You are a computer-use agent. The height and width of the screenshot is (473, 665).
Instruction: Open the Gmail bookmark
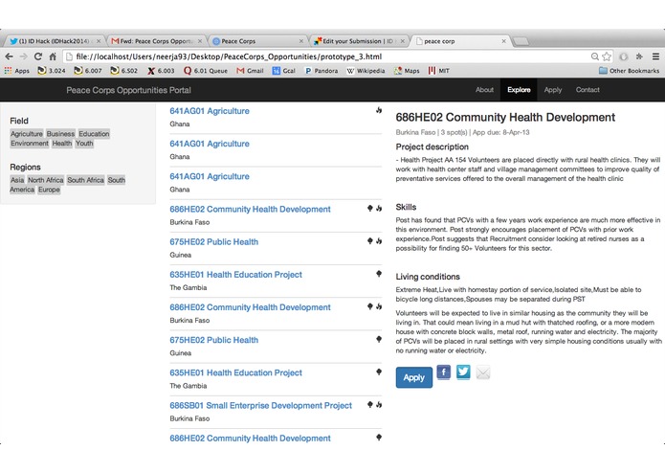251,71
